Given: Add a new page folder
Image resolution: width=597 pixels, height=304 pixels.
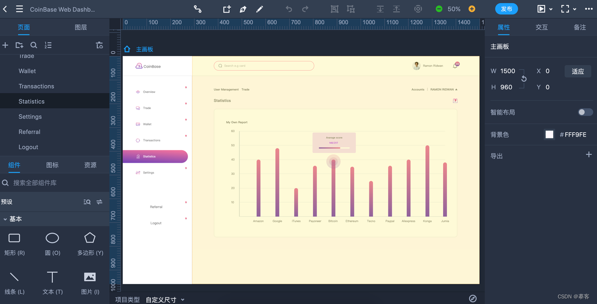Looking at the screenshot, I should tap(19, 45).
